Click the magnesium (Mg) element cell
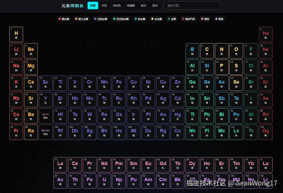This screenshot has width=283, height=193. (x=31, y=67)
